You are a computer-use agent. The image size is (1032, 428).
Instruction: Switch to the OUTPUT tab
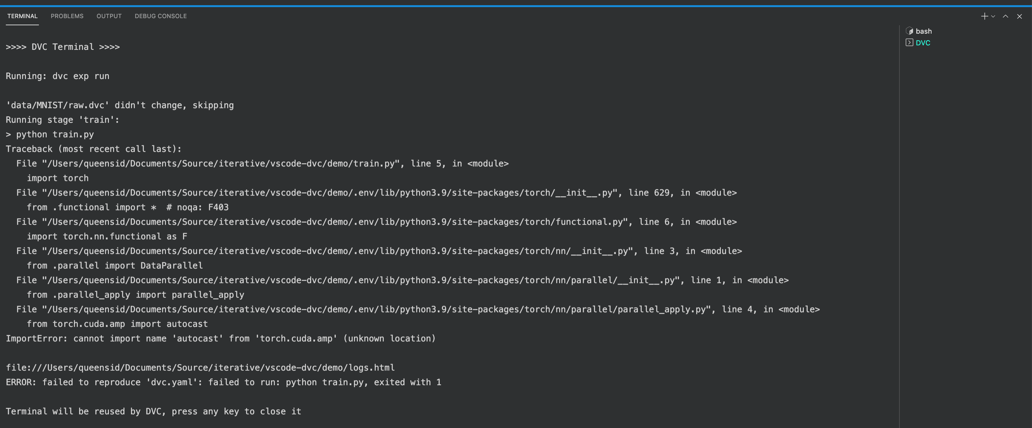tap(109, 16)
